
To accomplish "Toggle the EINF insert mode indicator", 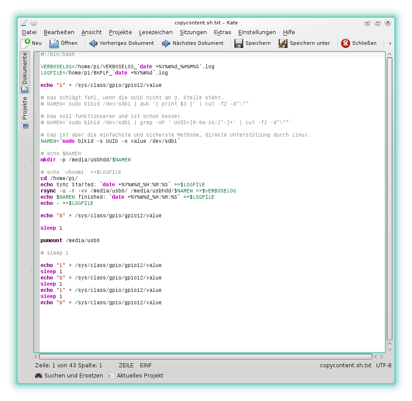I will tap(146, 366).
